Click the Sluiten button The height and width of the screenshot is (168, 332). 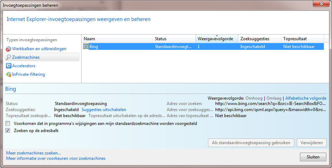313,157
